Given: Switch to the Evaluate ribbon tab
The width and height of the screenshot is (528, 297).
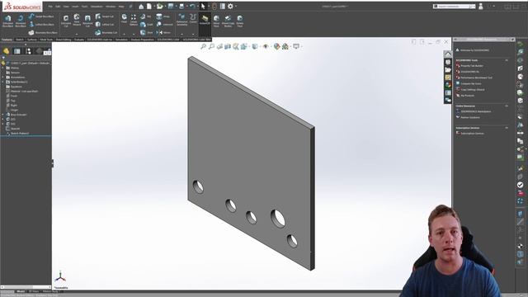Looking at the screenshot, I should [79, 40].
